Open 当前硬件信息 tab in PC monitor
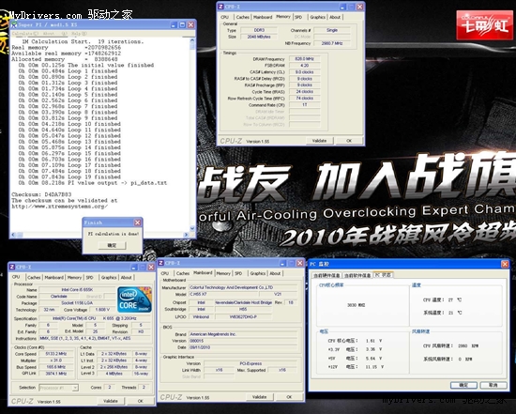Screen dimensions: 516x414 pyautogui.click(x=326, y=275)
